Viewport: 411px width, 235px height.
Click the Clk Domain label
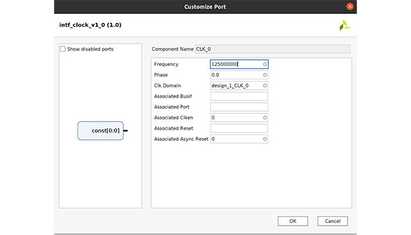pyautogui.click(x=167, y=86)
